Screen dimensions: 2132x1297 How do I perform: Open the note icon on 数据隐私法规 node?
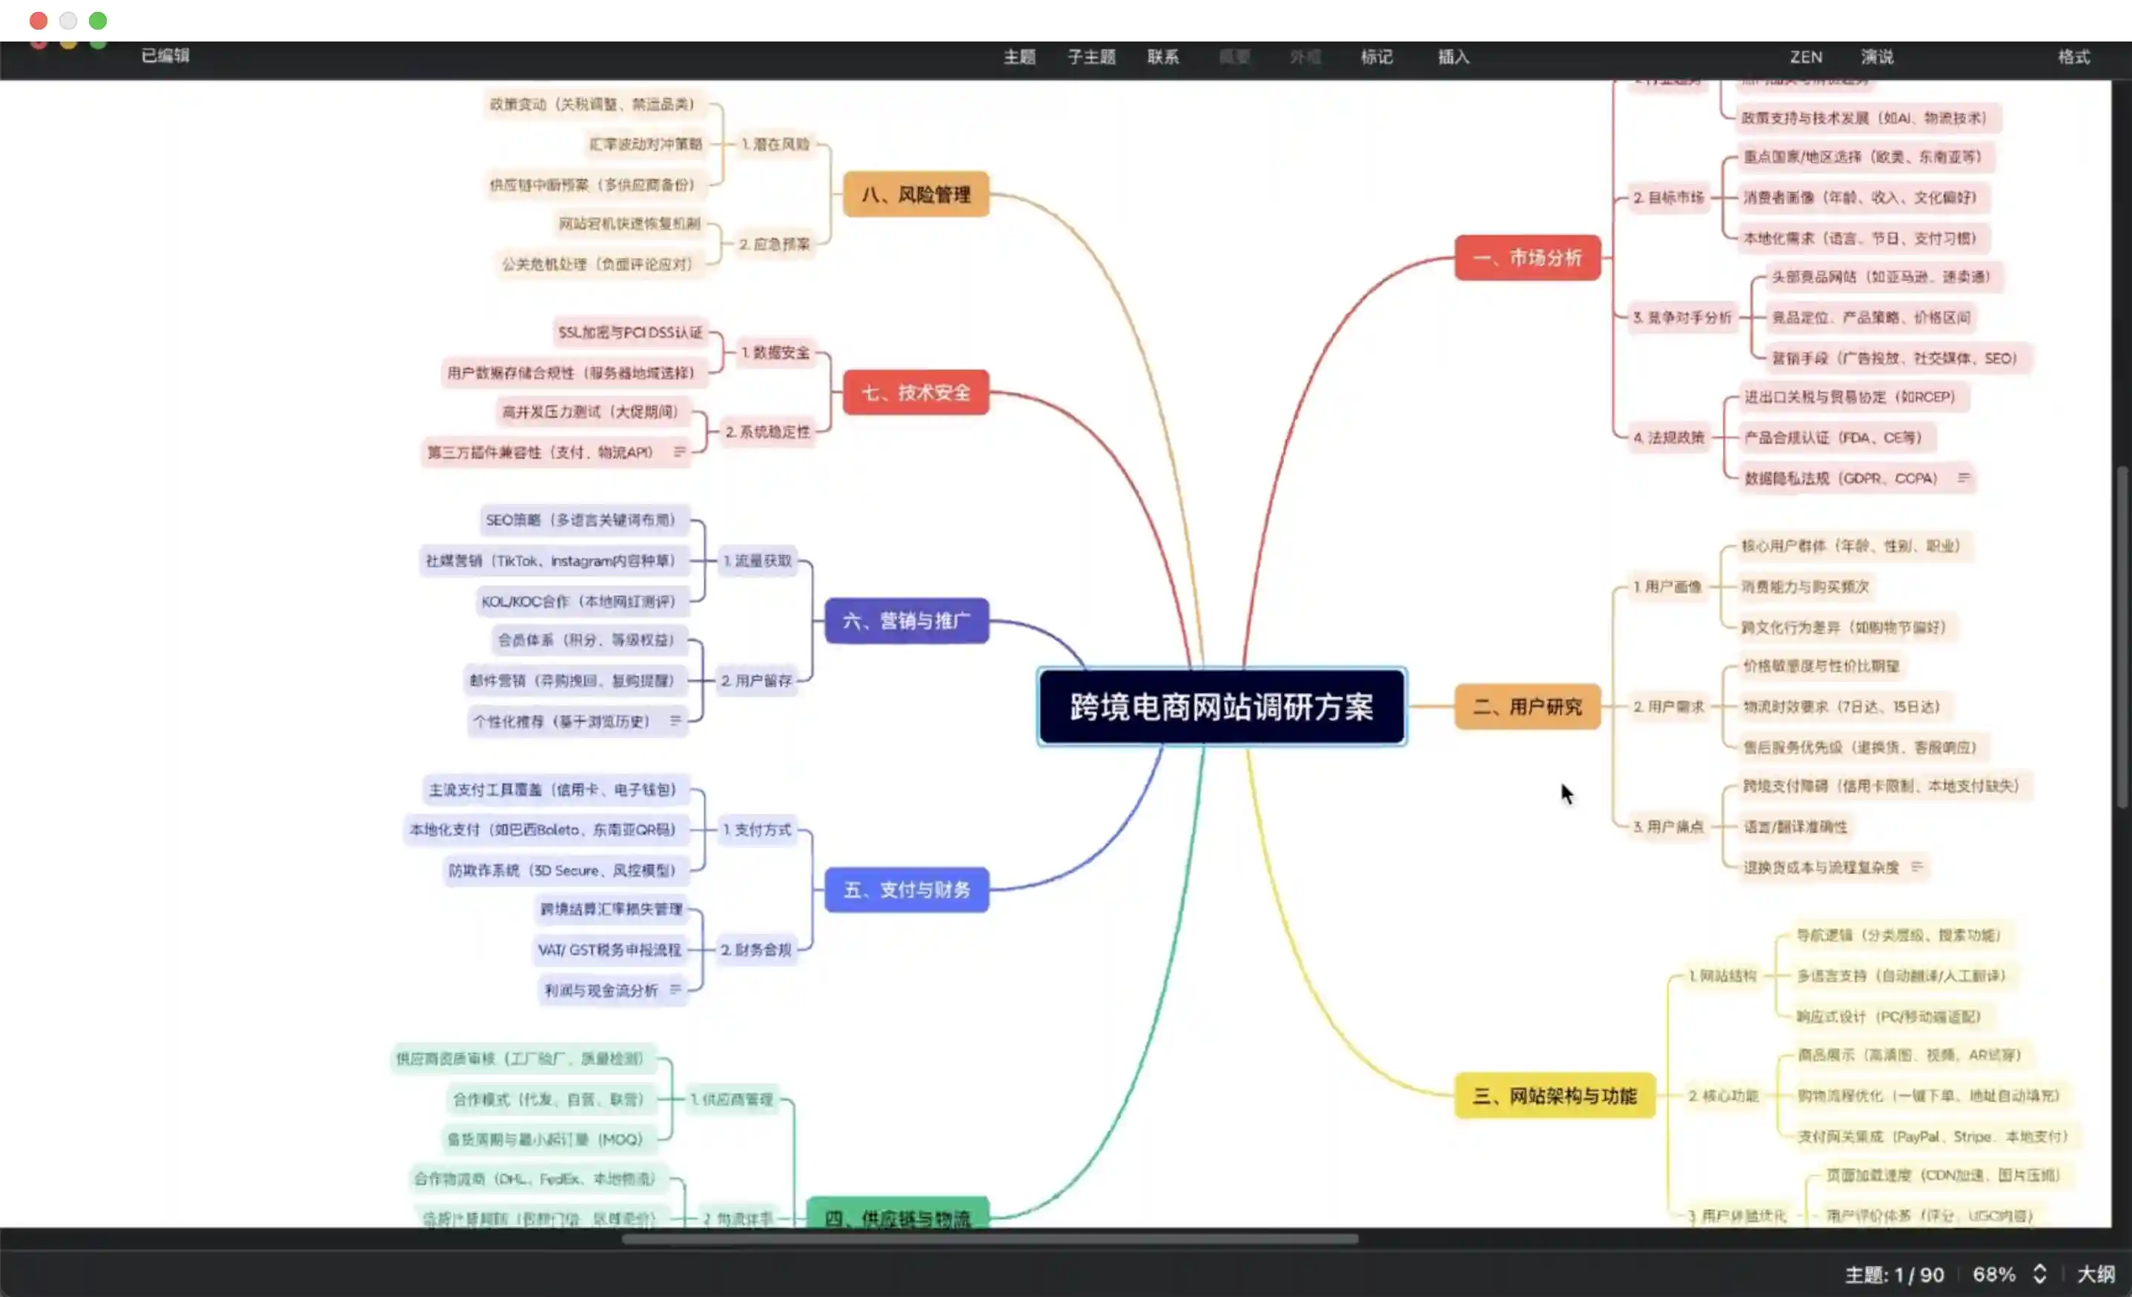[x=1963, y=477]
